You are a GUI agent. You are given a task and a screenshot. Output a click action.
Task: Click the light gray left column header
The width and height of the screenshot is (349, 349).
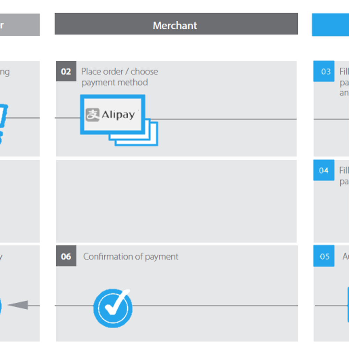pos(20,25)
